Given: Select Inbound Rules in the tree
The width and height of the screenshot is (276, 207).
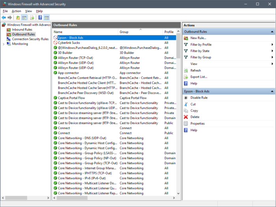Looking at the screenshot, I should [x=22, y=30].
